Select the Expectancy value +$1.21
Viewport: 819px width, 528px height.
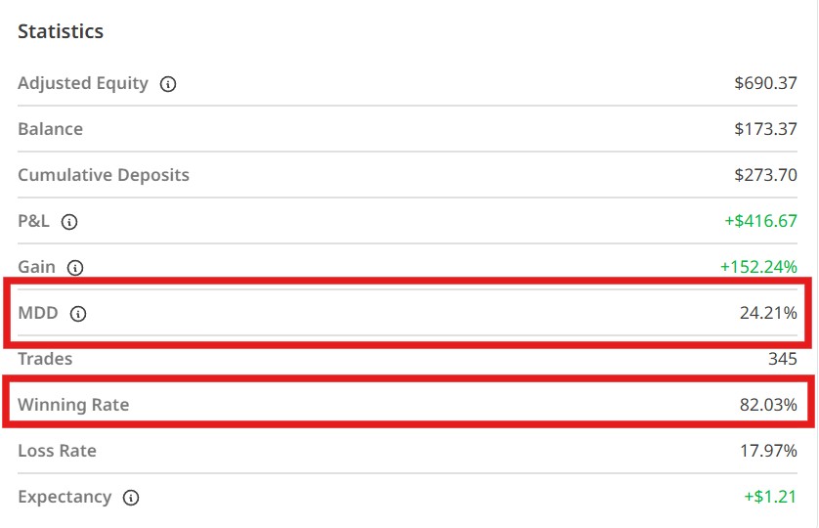point(770,497)
